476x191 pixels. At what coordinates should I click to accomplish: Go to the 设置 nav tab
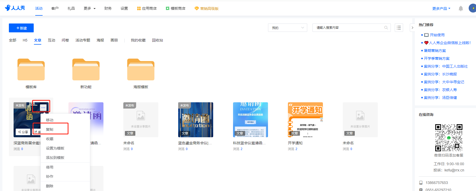pyautogui.click(x=124, y=9)
